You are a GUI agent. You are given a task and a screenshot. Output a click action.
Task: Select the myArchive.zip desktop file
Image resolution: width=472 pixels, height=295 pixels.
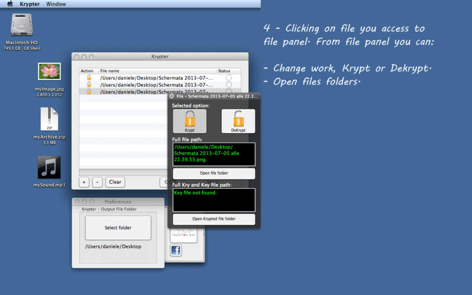click(x=49, y=119)
